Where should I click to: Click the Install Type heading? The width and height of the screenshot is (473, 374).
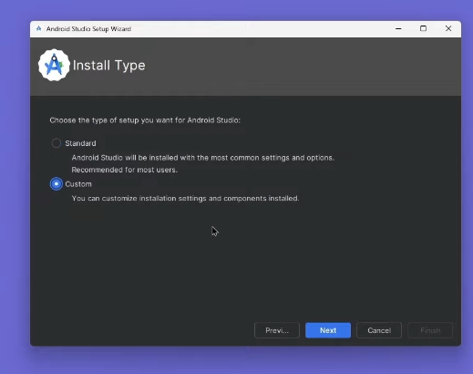(x=109, y=66)
